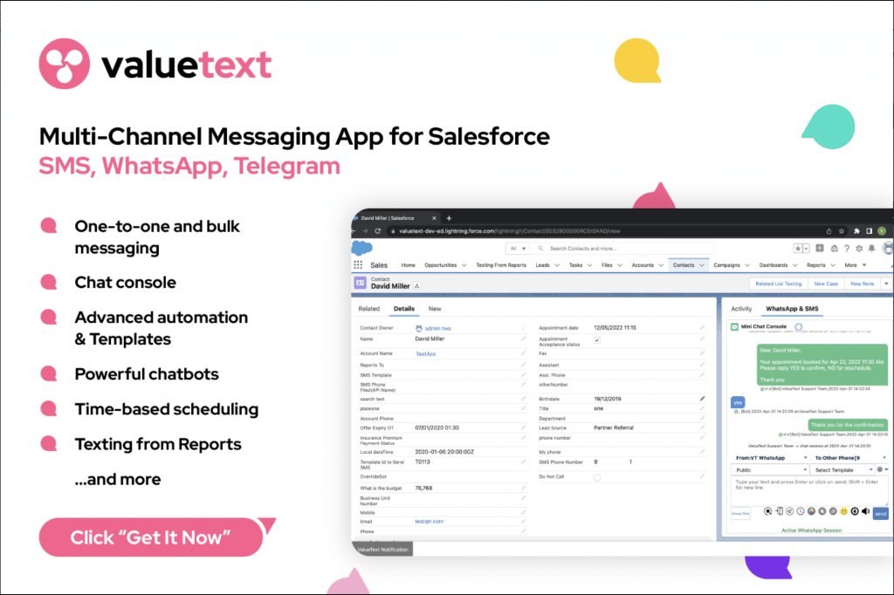Toggle chat sound speaker icon
894x595 pixels.
[865, 511]
